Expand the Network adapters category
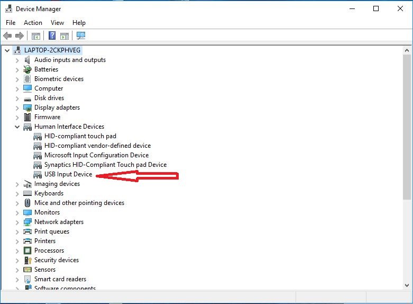The width and height of the screenshot is (413, 304). (x=17, y=222)
